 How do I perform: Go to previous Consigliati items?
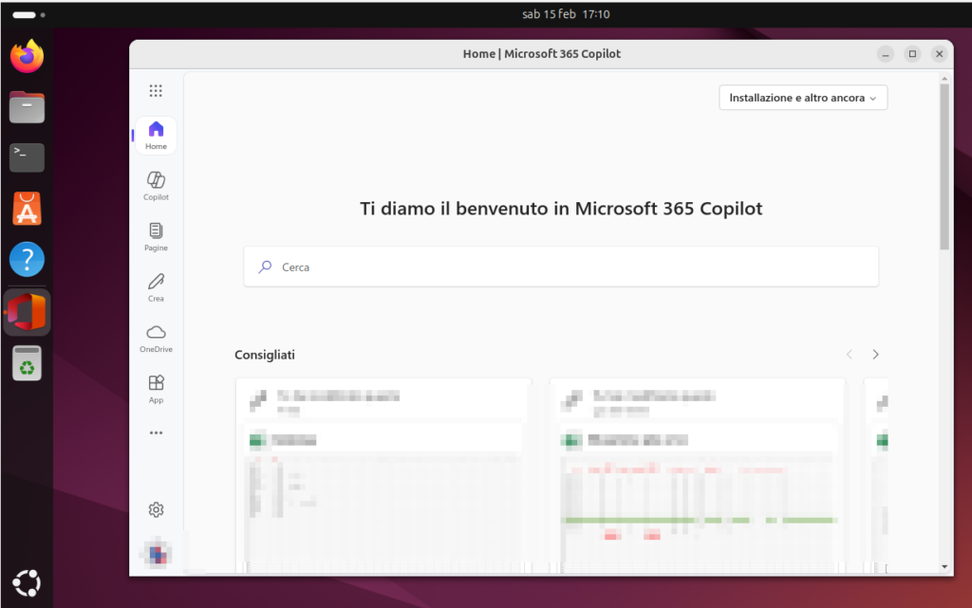(850, 355)
